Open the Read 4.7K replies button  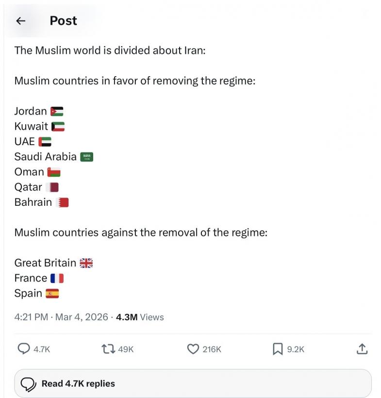point(193,383)
